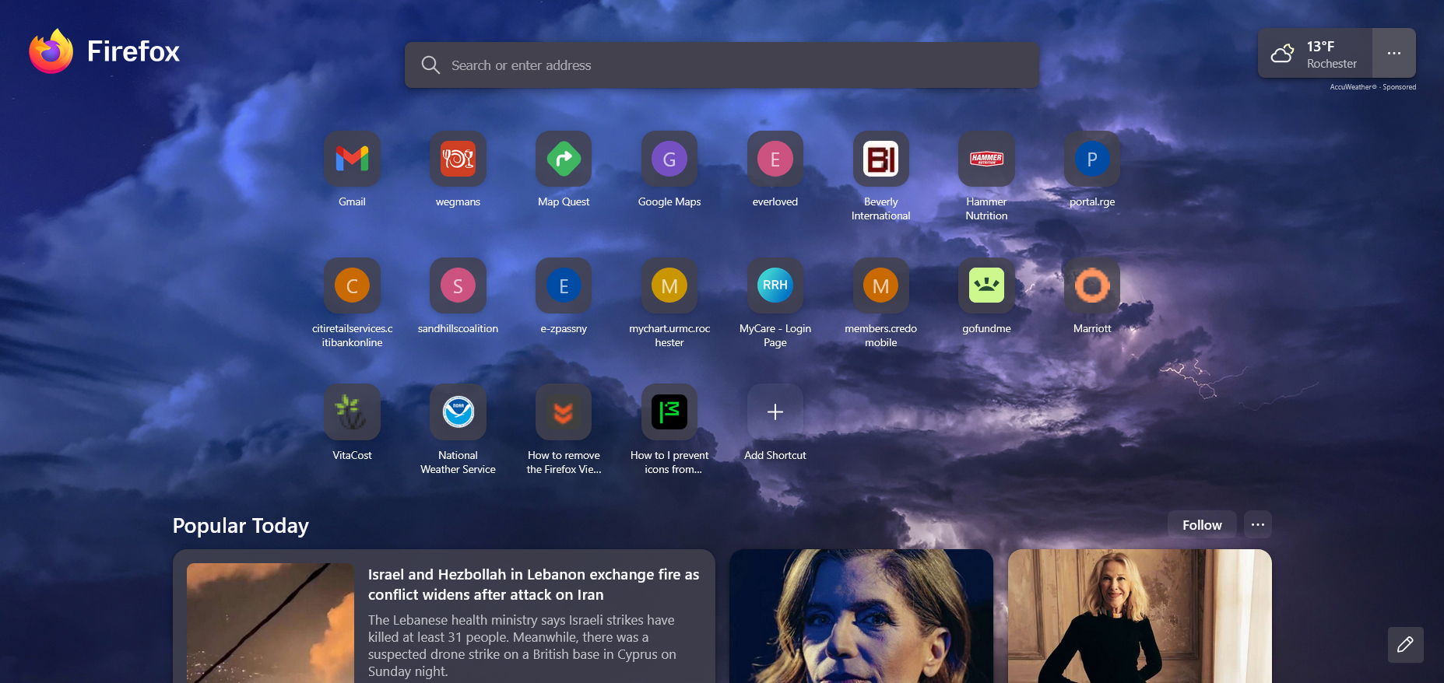Click the pencil customize page button

click(1405, 645)
